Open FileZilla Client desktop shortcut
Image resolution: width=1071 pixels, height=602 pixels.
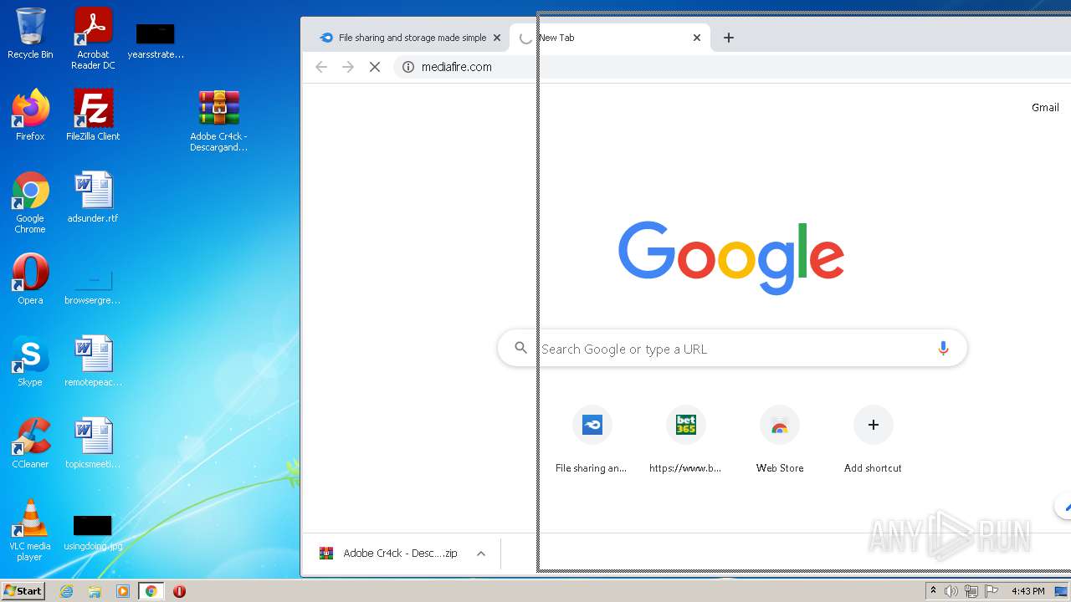(x=93, y=115)
